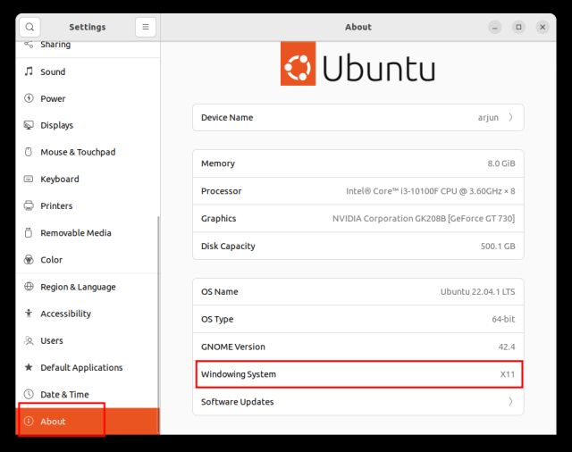Click the Sharing icon in the sidebar
This screenshot has width=572, height=452.
pyautogui.click(x=29, y=45)
